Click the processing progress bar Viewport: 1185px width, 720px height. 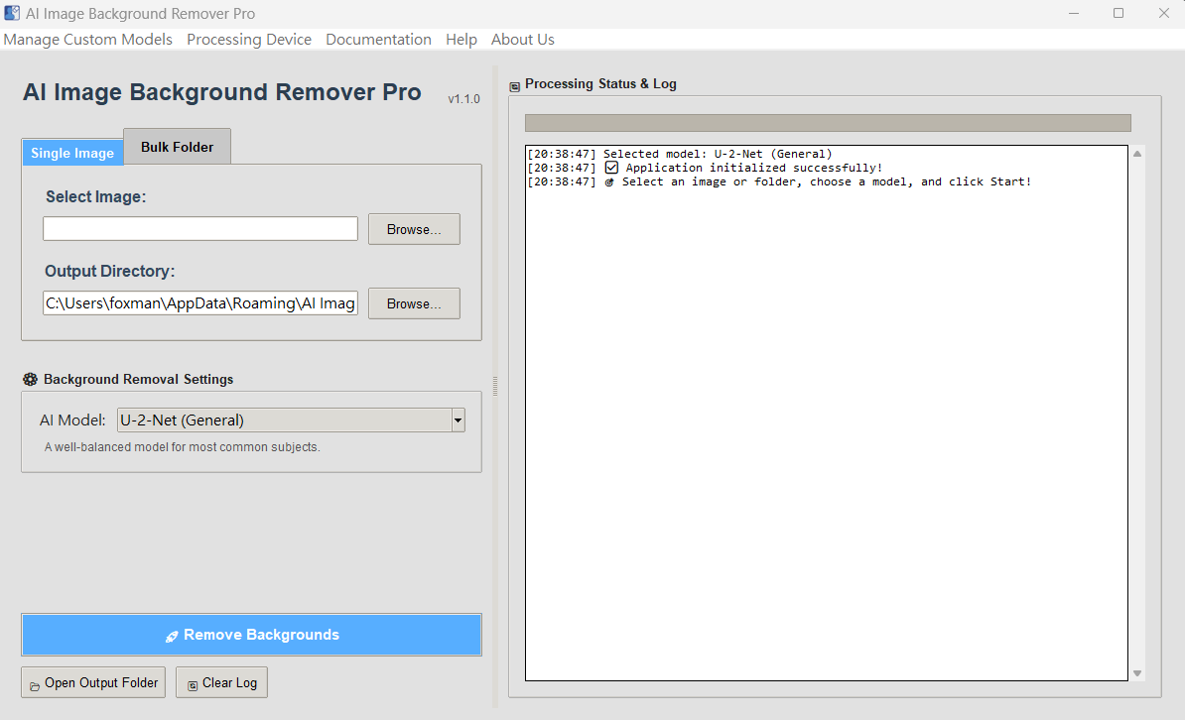pyautogui.click(x=828, y=123)
